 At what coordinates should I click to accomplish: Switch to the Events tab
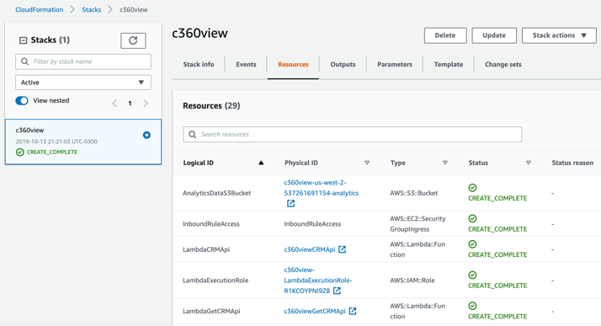tap(246, 64)
